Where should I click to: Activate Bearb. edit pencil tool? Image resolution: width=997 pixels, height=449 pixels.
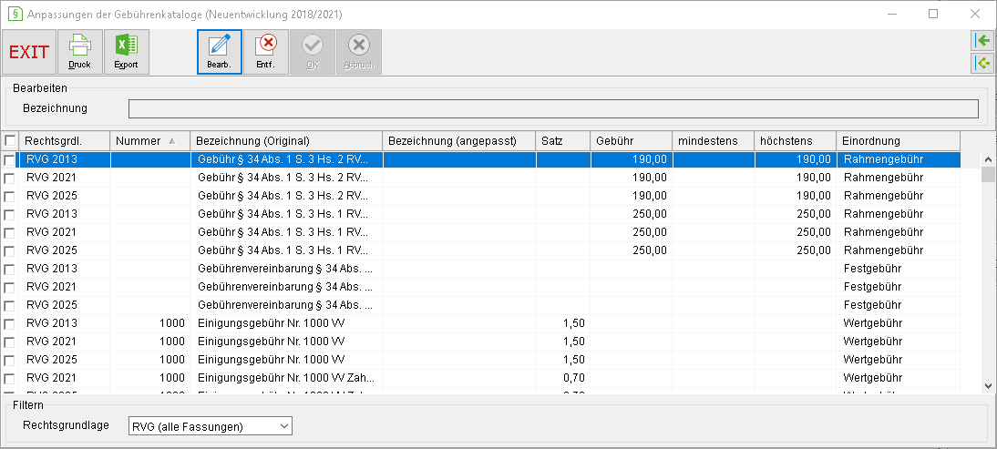220,52
